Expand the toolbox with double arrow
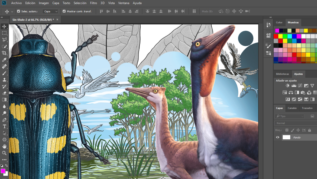 coord(2,17)
